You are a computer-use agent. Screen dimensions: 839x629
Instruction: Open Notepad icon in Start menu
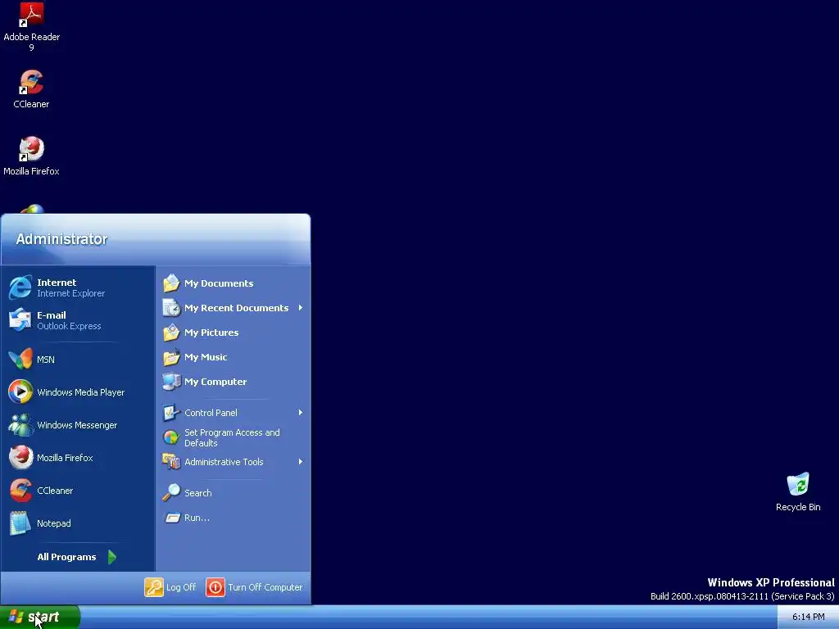coord(20,523)
